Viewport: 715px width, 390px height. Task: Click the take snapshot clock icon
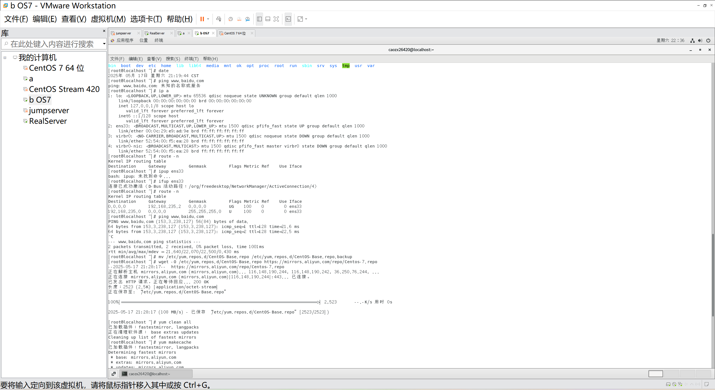pyautogui.click(x=230, y=19)
